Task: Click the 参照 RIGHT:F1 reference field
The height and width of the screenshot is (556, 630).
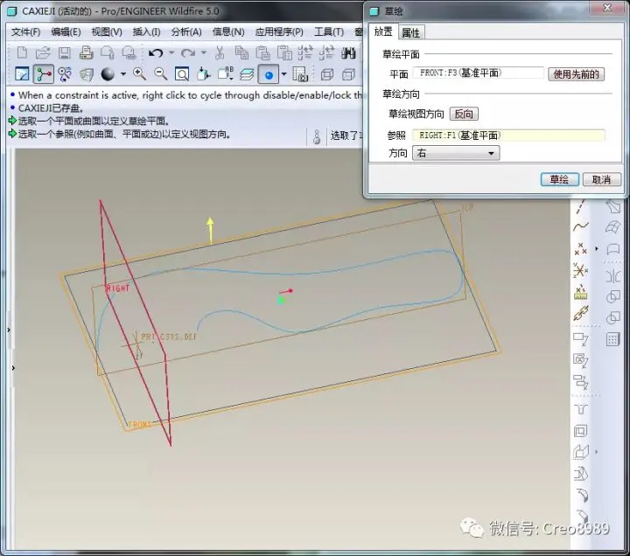Action: point(508,136)
